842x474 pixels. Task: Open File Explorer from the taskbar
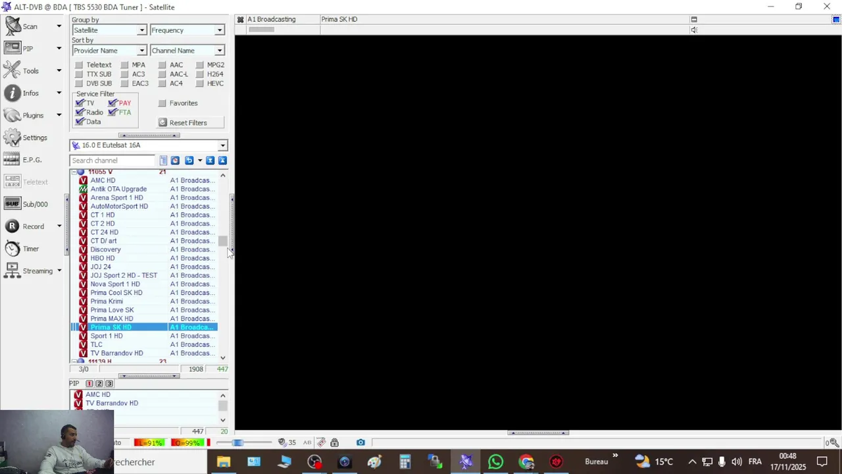[224, 462]
